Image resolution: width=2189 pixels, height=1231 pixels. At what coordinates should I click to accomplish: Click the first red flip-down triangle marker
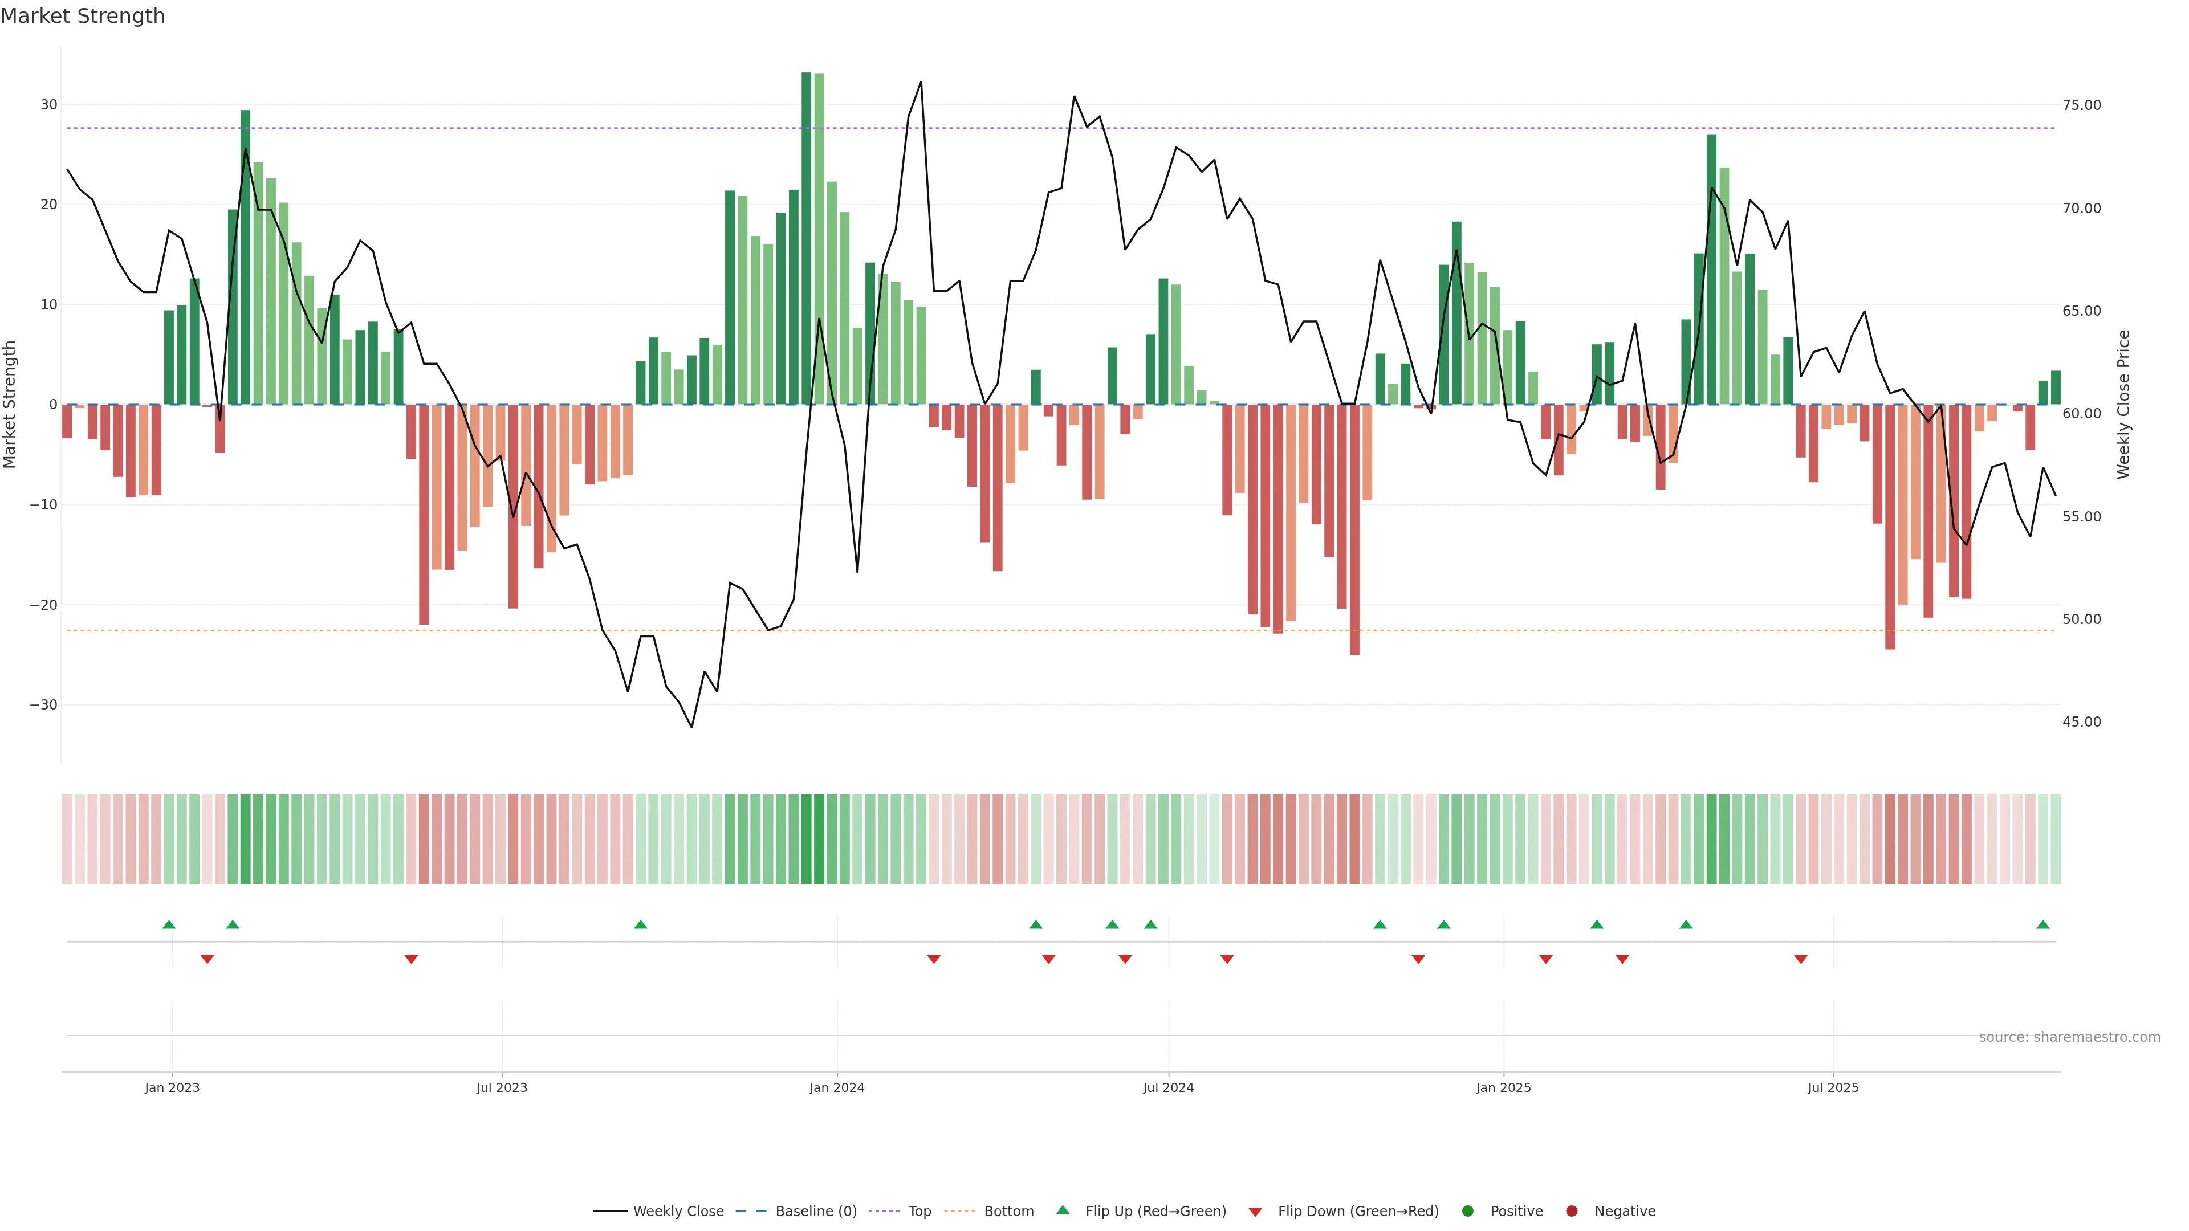pyautogui.click(x=207, y=959)
